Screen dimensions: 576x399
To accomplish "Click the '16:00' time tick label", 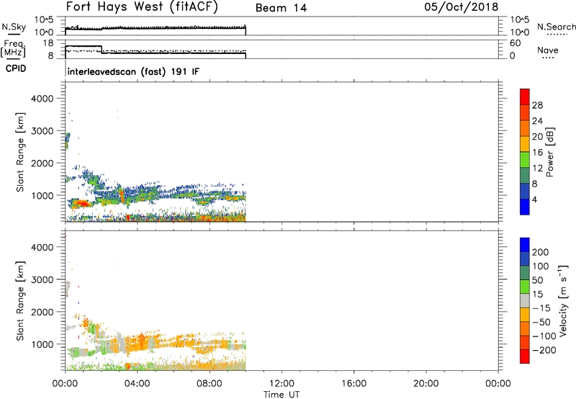I will [354, 384].
